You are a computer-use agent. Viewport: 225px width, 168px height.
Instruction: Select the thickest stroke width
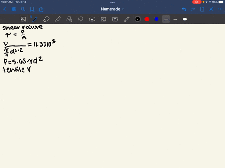[x=185, y=19]
